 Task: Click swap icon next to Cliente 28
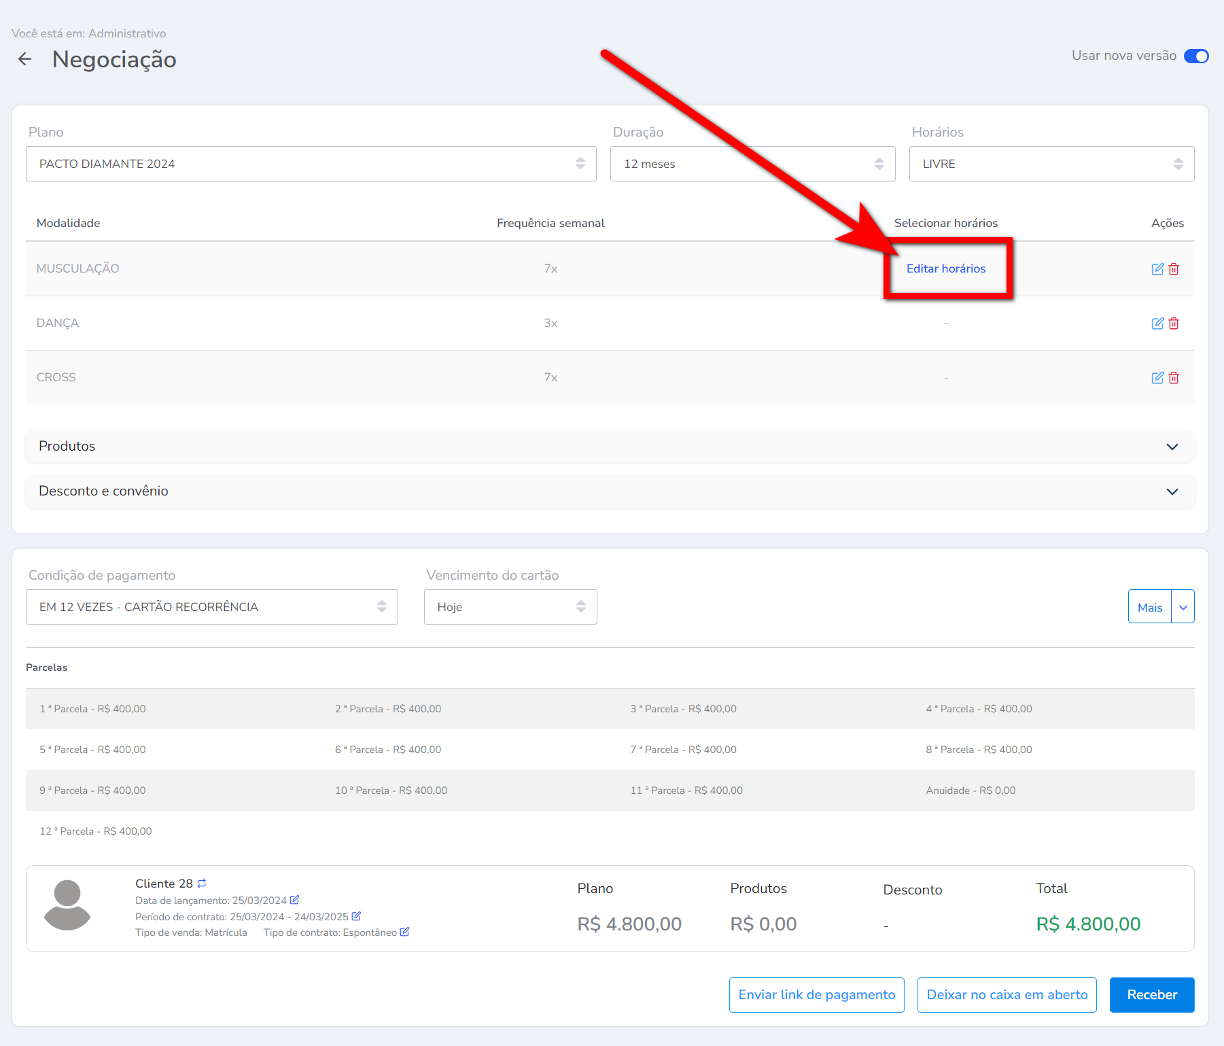[202, 884]
